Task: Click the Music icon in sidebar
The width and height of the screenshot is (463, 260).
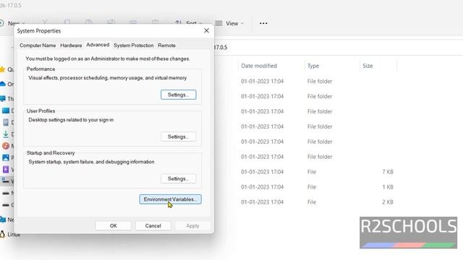Action: (6, 146)
